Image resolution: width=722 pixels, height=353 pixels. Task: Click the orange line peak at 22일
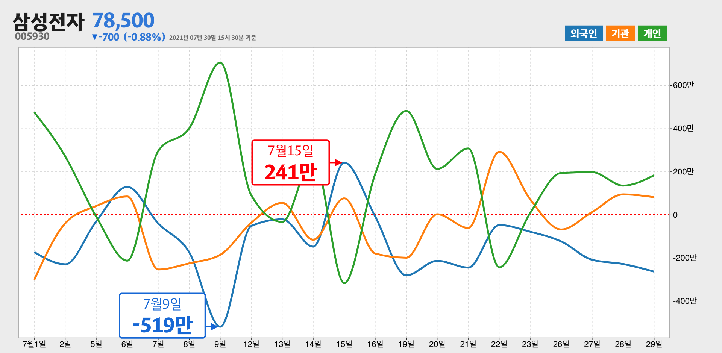pos(499,152)
